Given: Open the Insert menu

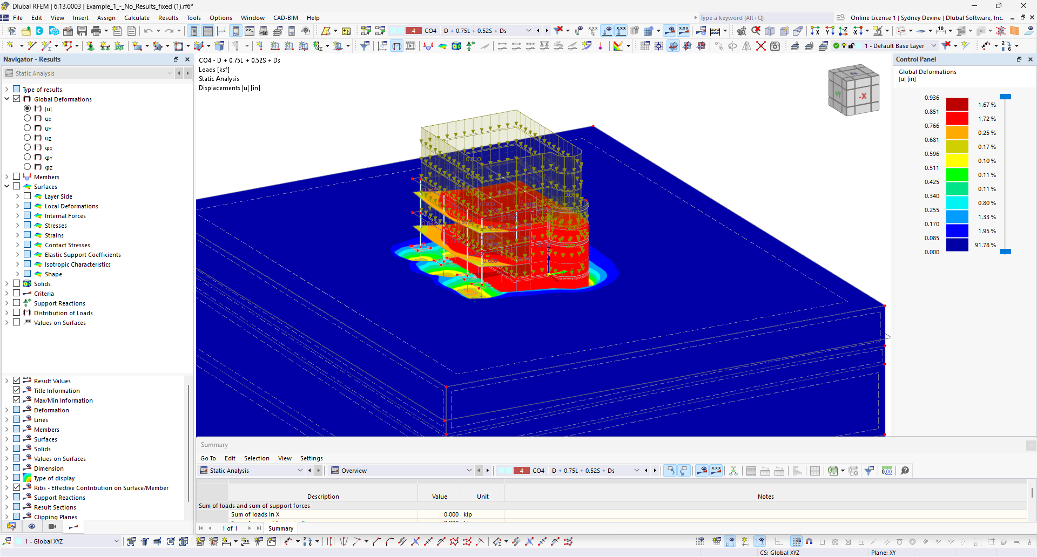Looking at the screenshot, I should coord(80,18).
